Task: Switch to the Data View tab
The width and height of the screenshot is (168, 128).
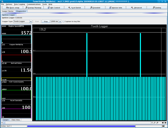Action: [16, 120]
